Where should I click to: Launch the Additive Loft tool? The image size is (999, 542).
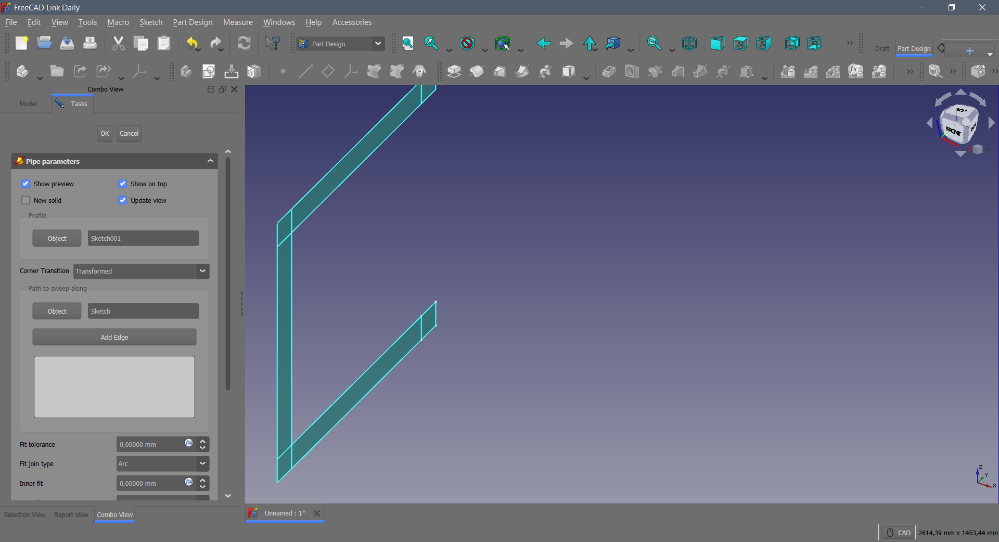[499, 71]
